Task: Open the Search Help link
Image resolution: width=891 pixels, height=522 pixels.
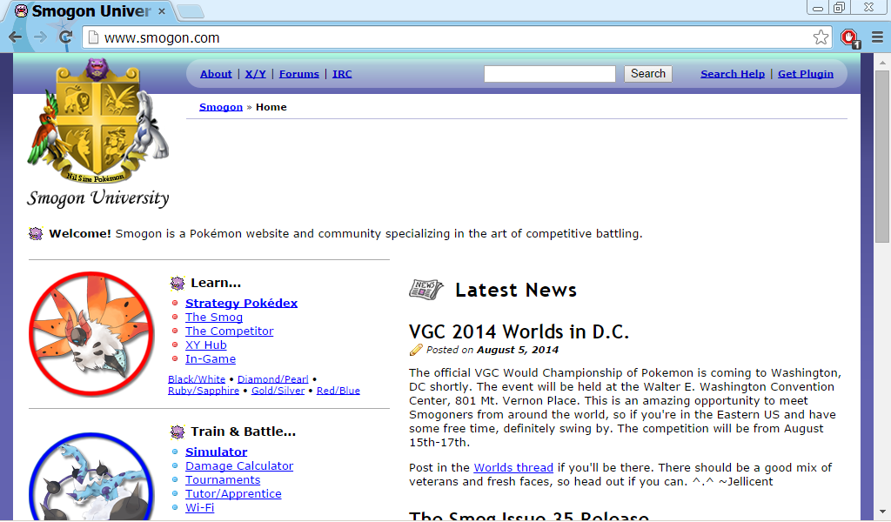Action: (733, 74)
